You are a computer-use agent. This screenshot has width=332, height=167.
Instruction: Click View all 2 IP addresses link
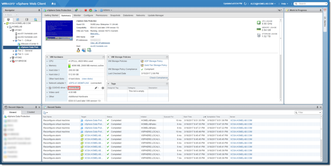pyautogui.click(x=100, y=43)
